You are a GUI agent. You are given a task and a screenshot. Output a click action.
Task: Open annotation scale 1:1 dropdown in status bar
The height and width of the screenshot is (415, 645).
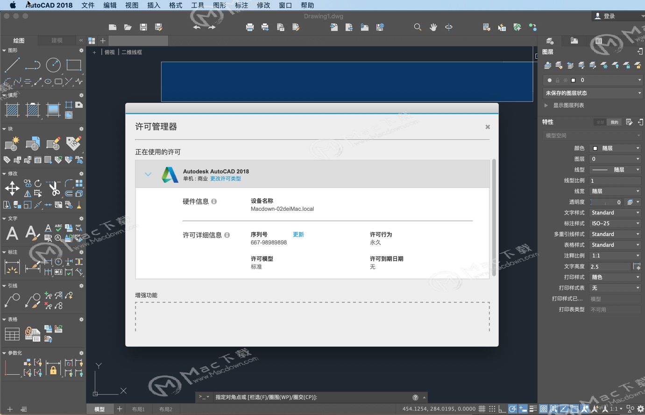617,409
